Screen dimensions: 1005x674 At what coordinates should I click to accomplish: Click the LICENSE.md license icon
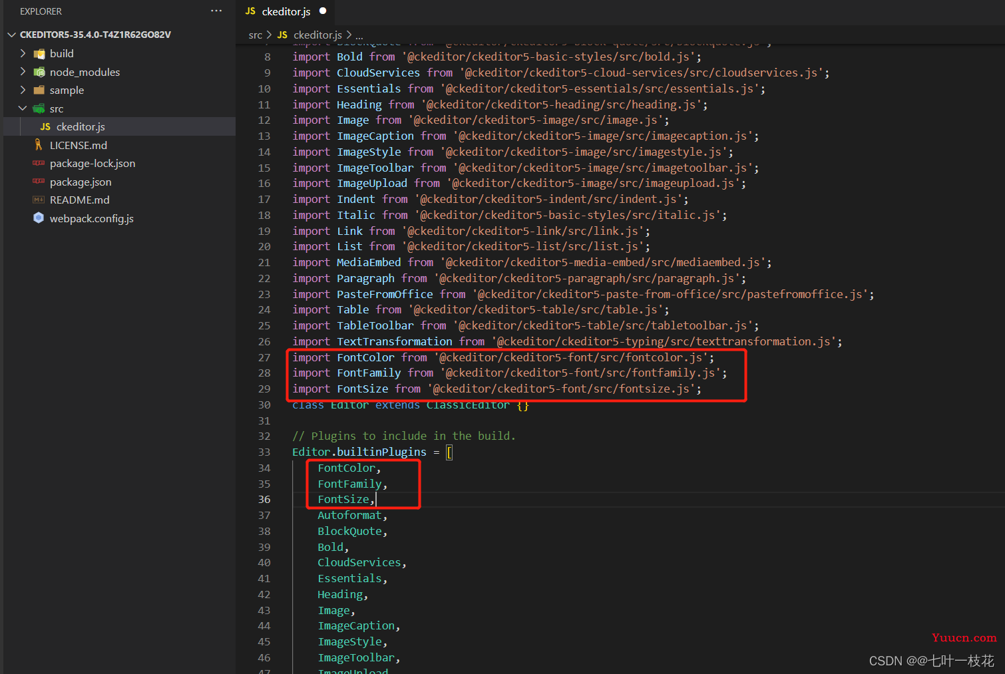point(39,145)
